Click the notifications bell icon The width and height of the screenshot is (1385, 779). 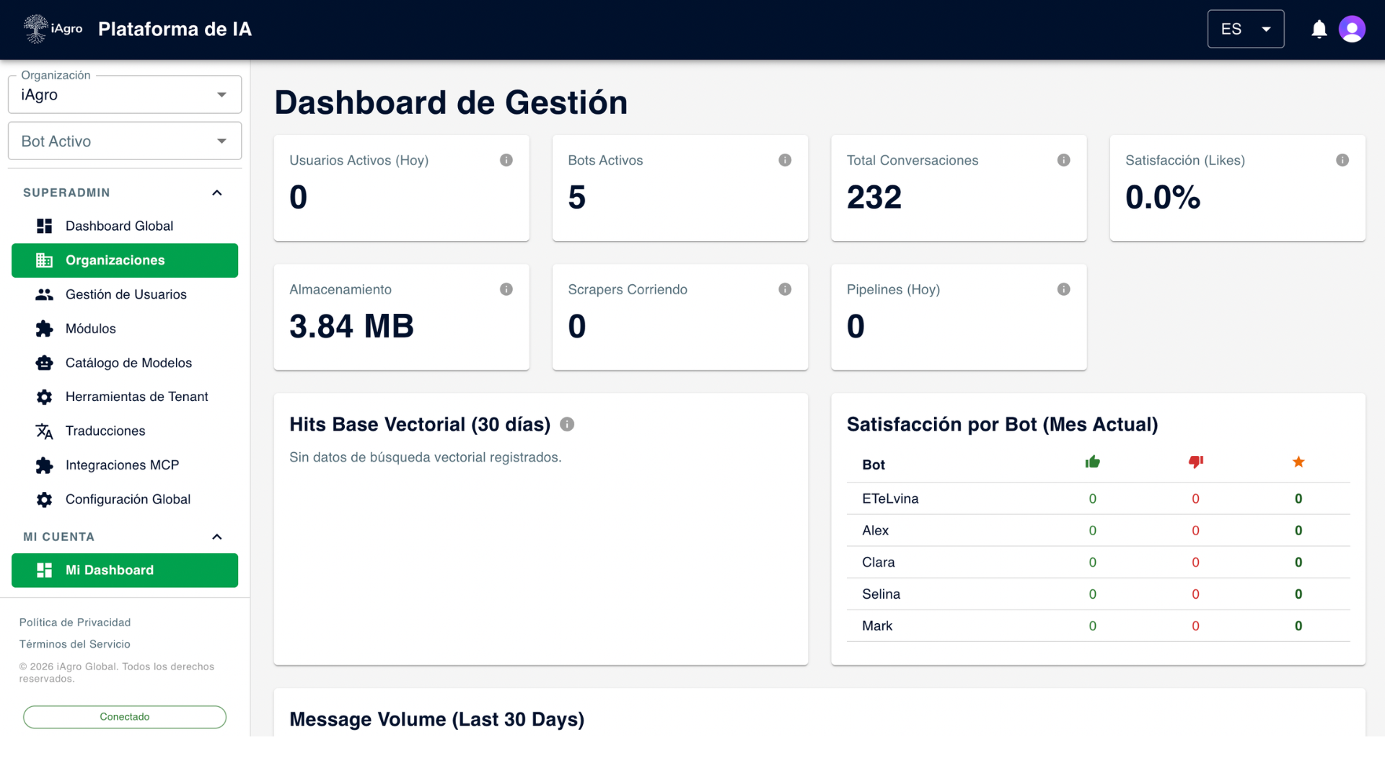coord(1319,29)
